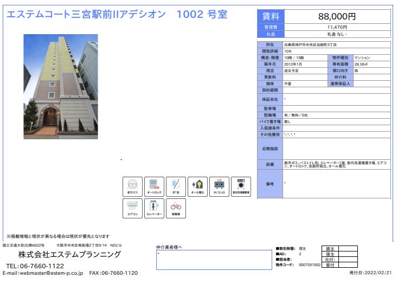The image size is (398, 284).
Task: Click the 契約期間 label cell
Action: coord(270,91)
